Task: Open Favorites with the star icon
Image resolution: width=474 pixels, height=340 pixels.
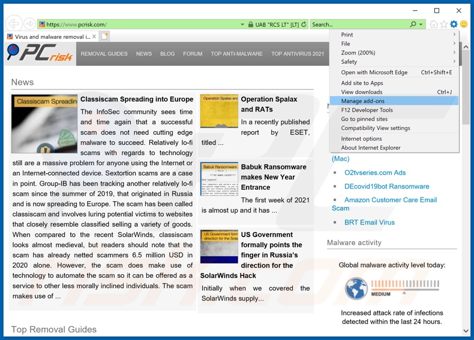Action: tap(444, 25)
